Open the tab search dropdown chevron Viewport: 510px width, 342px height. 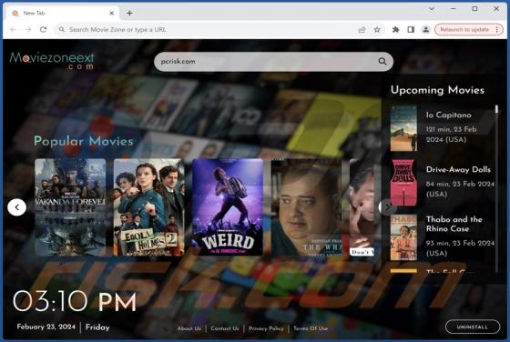[432, 9]
